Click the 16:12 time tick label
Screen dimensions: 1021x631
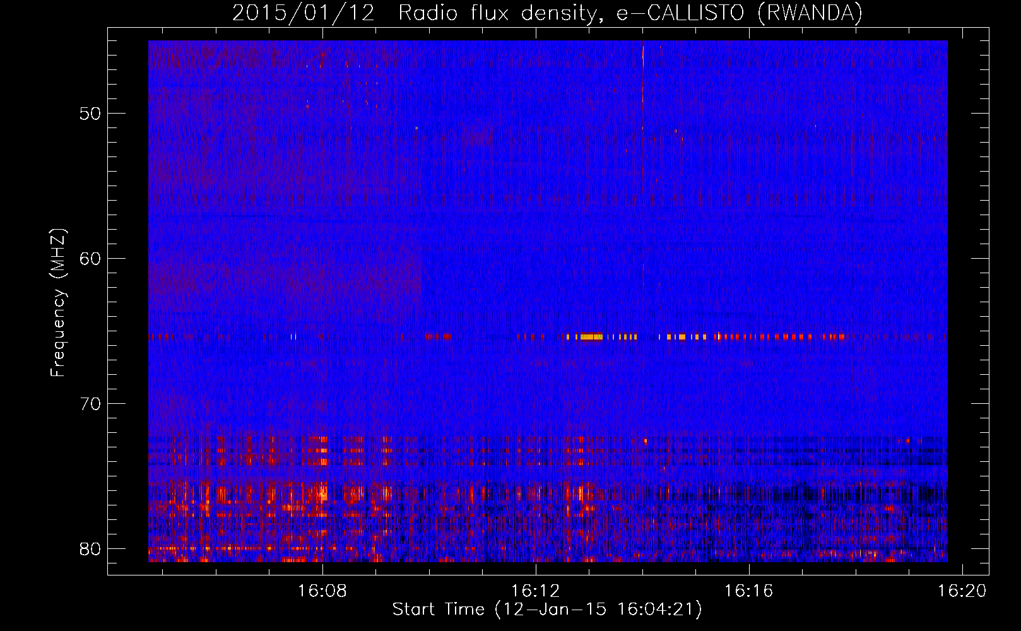coord(536,591)
